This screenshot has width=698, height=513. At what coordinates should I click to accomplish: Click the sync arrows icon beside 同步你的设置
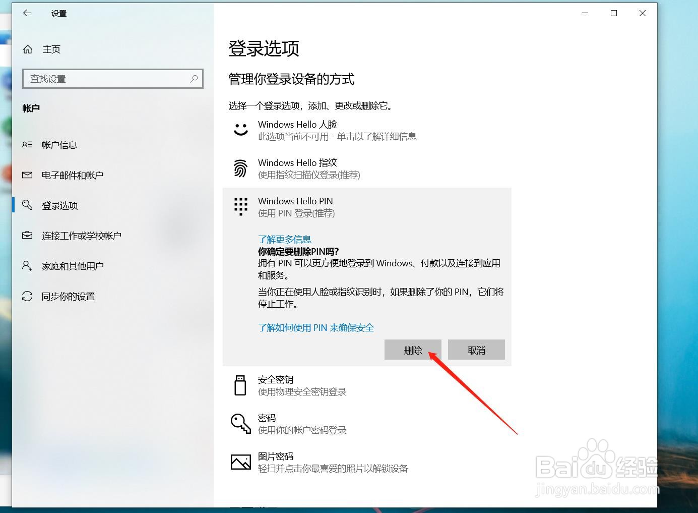(x=28, y=296)
